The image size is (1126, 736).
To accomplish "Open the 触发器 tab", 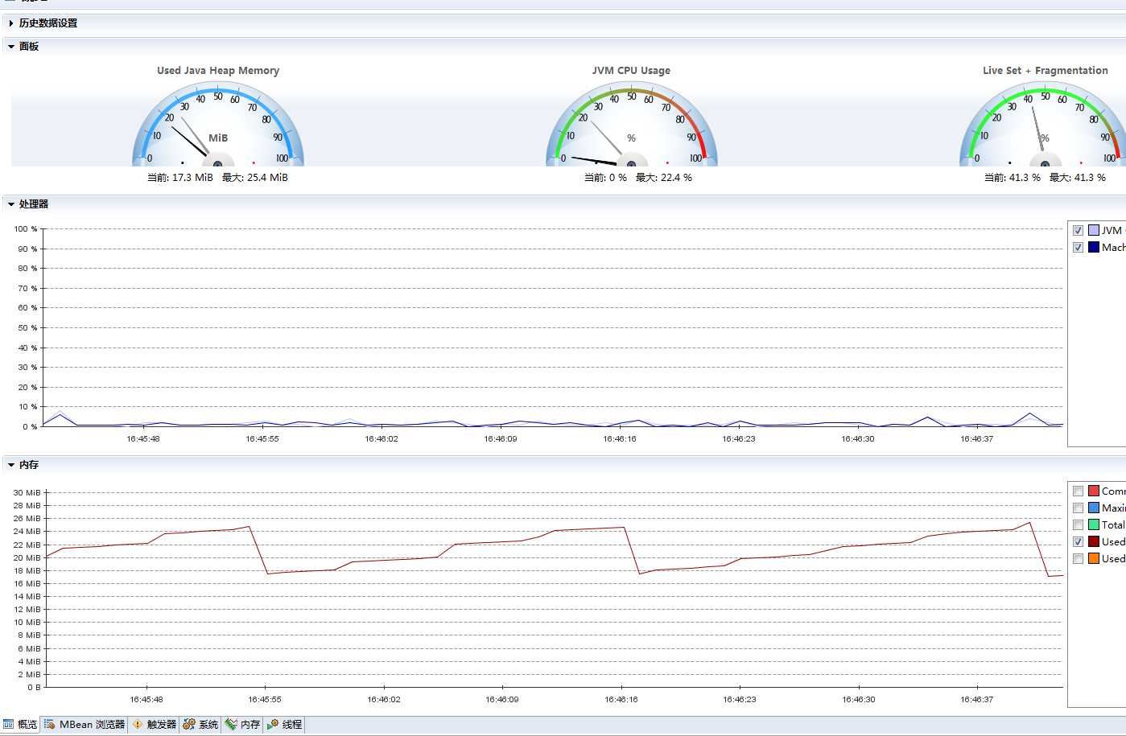I will click(x=154, y=724).
